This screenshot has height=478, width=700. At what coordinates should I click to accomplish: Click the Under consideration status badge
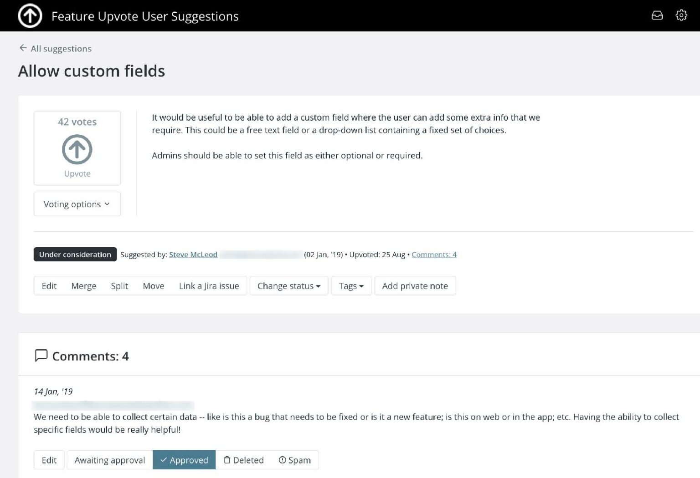pyautogui.click(x=74, y=254)
